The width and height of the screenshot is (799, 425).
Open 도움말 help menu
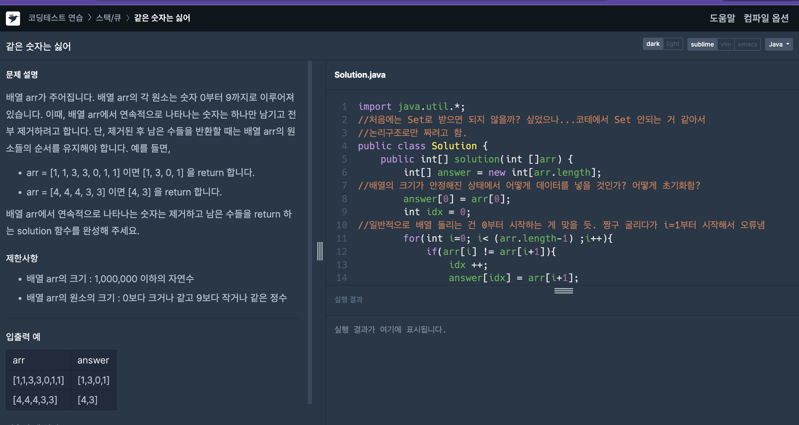pyautogui.click(x=722, y=18)
